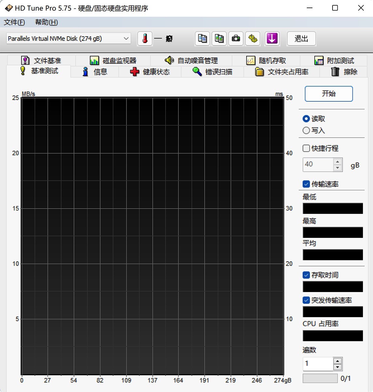373x392 pixels.
Task: Switch to the 附加测试 tab
Action: [x=334, y=60]
